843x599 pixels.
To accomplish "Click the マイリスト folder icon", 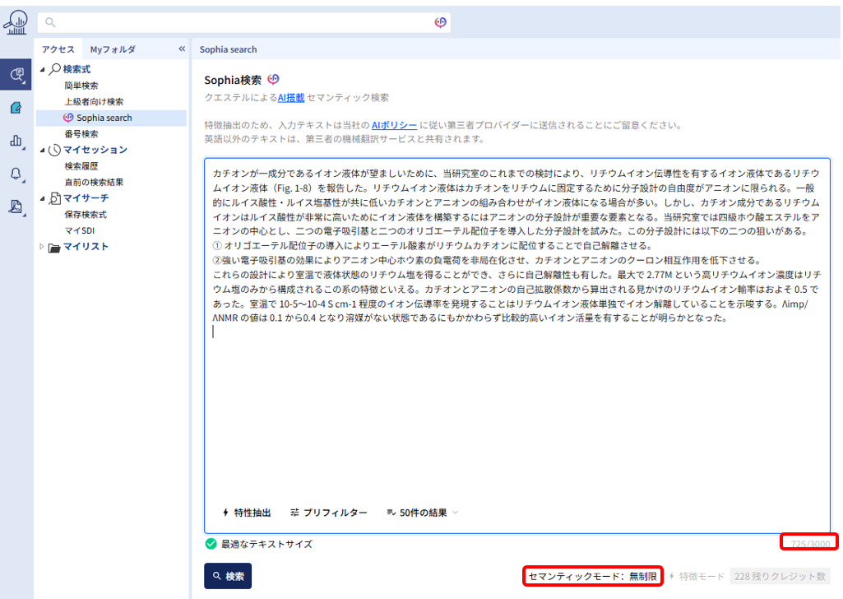I will 53,248.
